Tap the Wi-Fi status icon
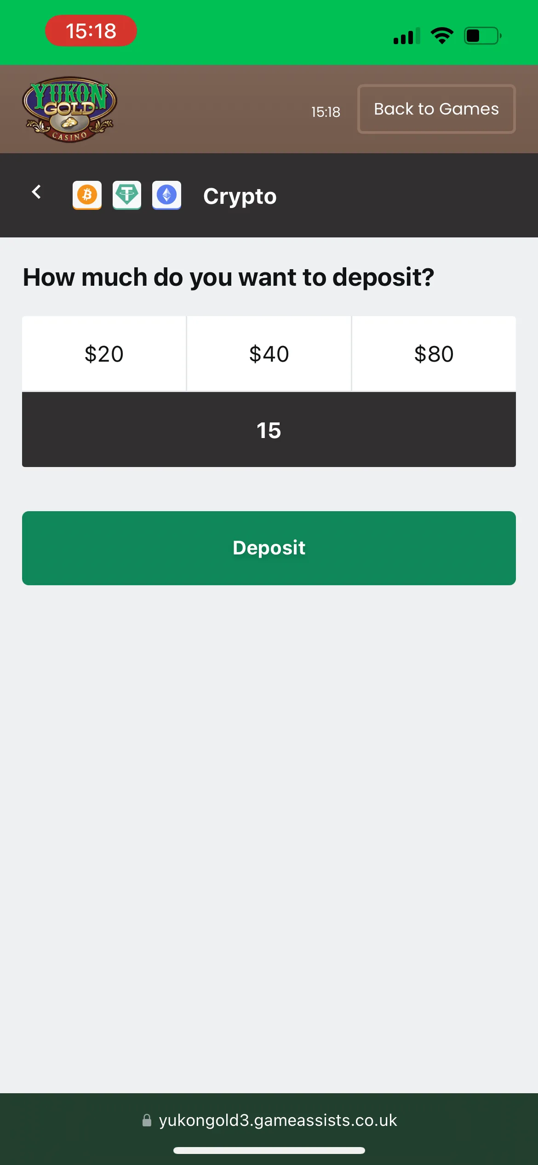The height and width of the screenshot is (1165, 538). 441,35
